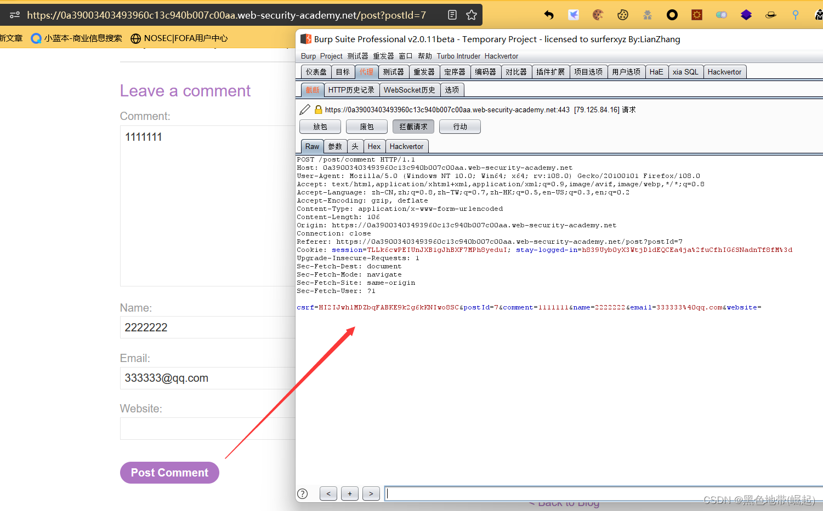Click the previous match < button
The width and height of the screenshot is (823, 511).
coord(328,493)
